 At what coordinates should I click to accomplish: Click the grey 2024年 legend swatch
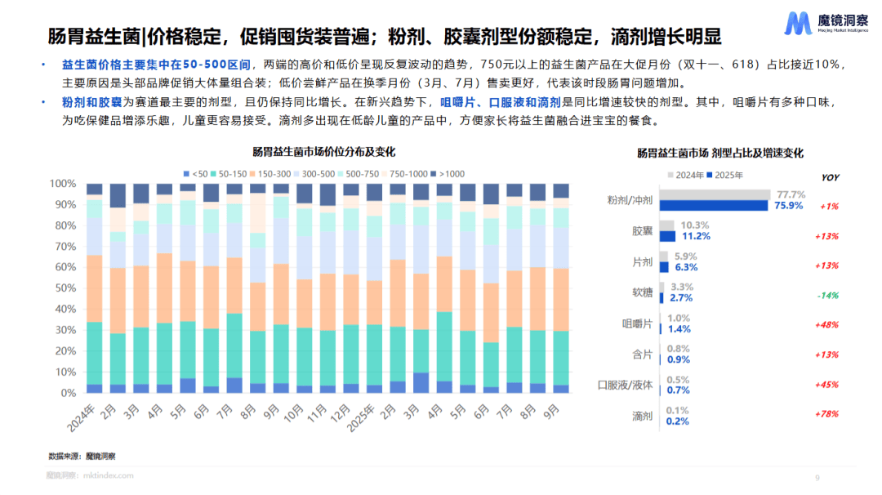[670, 175]
